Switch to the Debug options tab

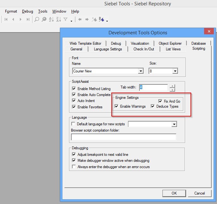116,43
